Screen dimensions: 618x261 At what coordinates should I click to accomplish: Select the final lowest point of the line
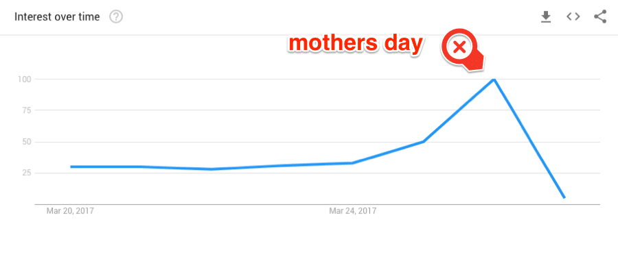(564, 197)
